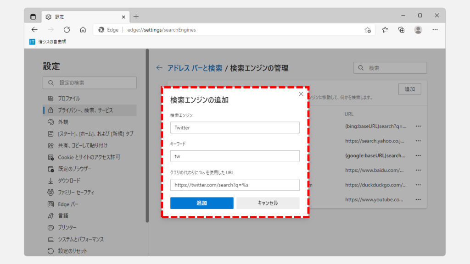
Task: Open the Edge settings and more menu
Action: coord(435,30)
